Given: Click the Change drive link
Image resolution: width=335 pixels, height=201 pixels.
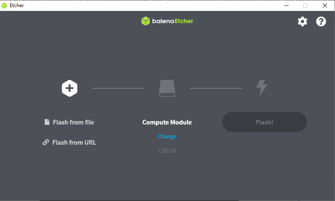Looking at the screenshot, I should click(x=167, y=136).
